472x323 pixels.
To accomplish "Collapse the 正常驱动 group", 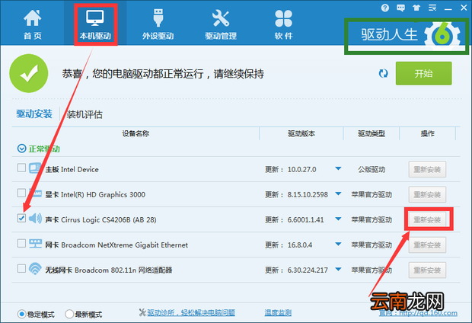I will tap(21, 149).
